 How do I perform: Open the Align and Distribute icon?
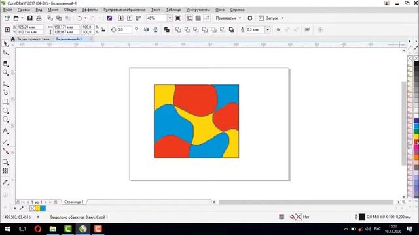tap(307, 30)
